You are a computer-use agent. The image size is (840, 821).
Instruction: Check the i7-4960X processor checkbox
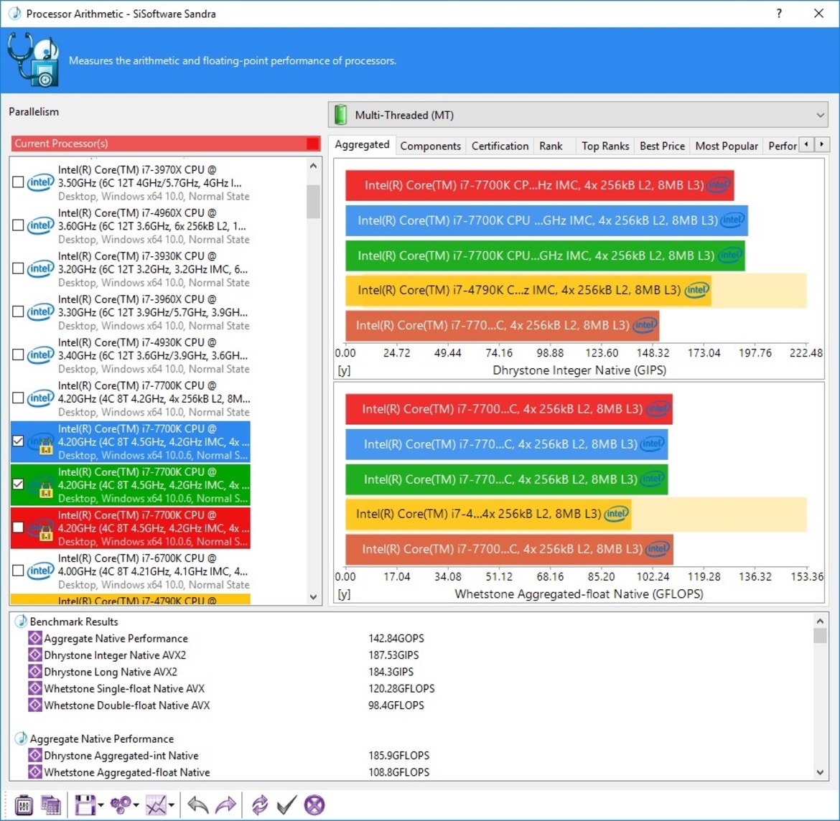[18, 225]
